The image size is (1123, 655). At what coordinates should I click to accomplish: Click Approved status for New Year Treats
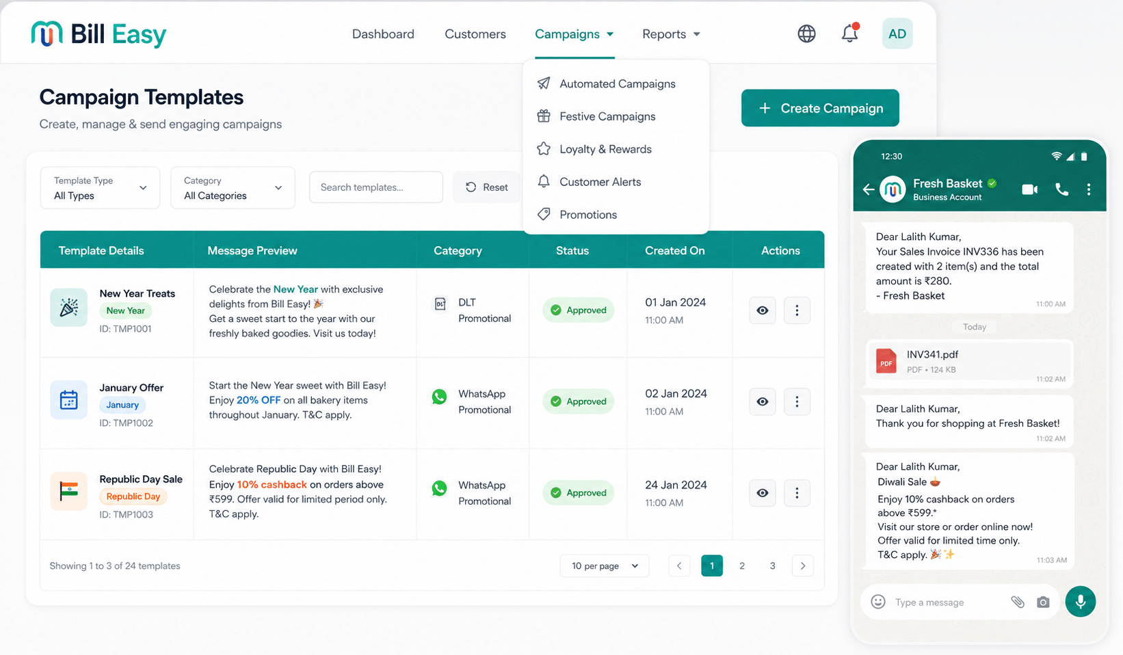coord(579,310)
